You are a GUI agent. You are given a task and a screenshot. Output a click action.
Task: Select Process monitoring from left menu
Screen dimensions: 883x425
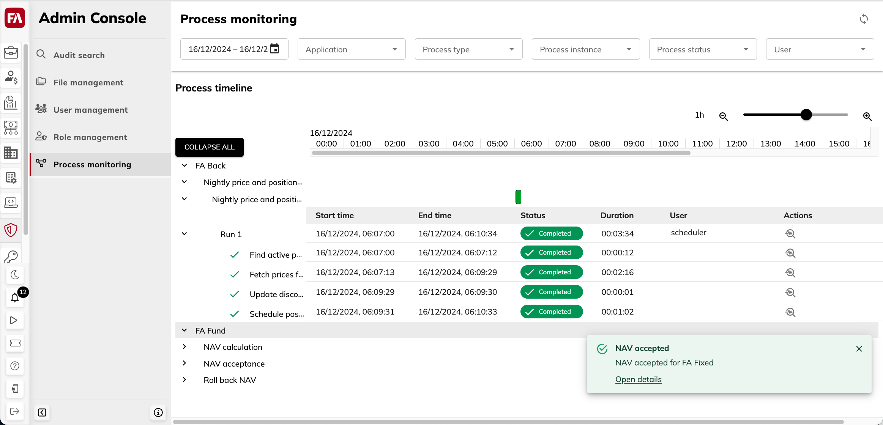92,164
